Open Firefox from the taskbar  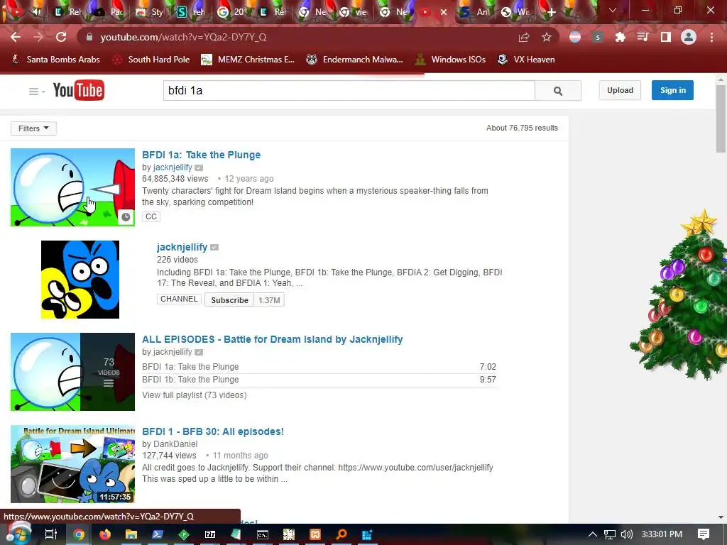pyautogui.click(x=105, y=534)
